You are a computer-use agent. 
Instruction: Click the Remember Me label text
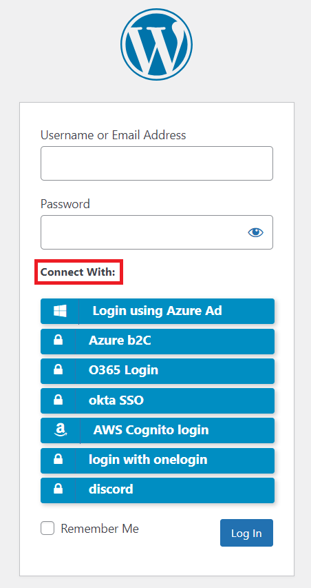(x=100, y=529)
